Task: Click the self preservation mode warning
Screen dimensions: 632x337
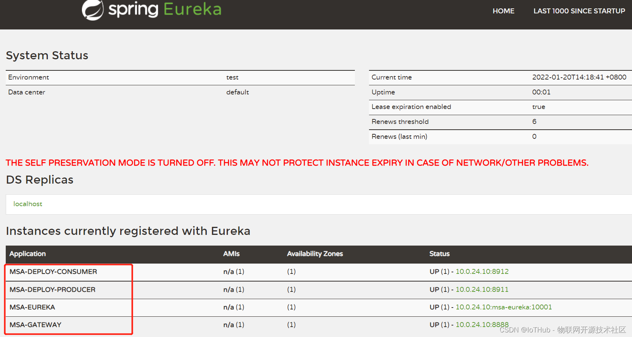Action: (297, 163)
